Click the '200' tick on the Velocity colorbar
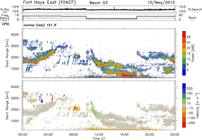Image resolution: width=202 pixels, height=140 pixels. pyautogui.click(x=190, y=88)
